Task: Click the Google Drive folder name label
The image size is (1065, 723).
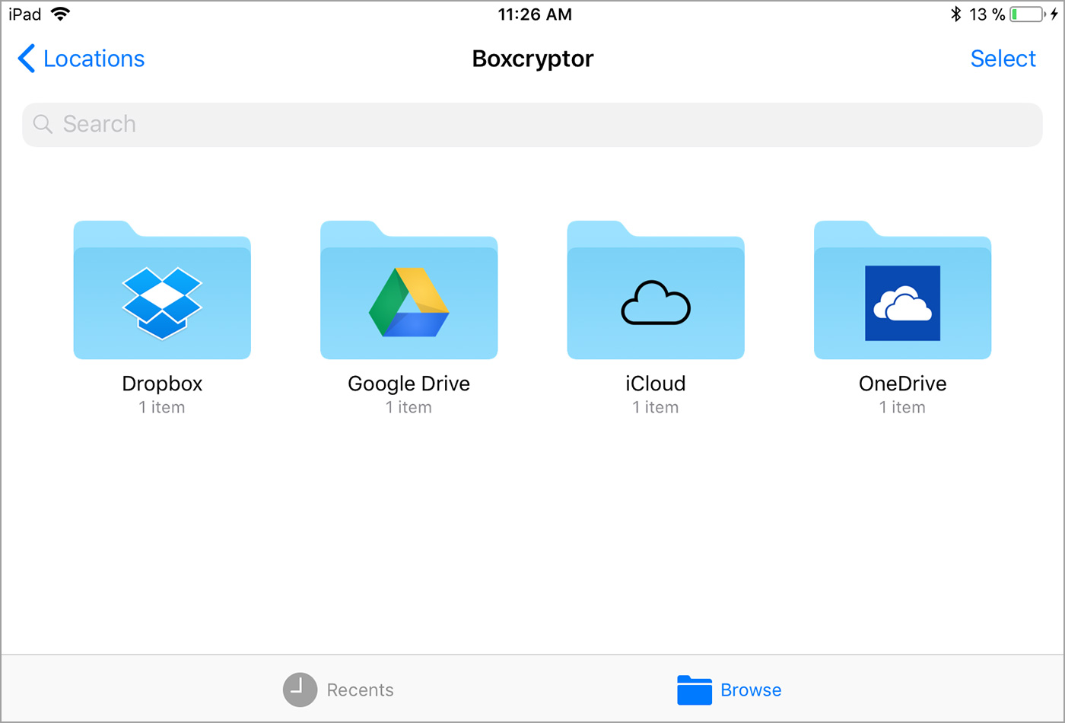Action: [x=409, y=384]
